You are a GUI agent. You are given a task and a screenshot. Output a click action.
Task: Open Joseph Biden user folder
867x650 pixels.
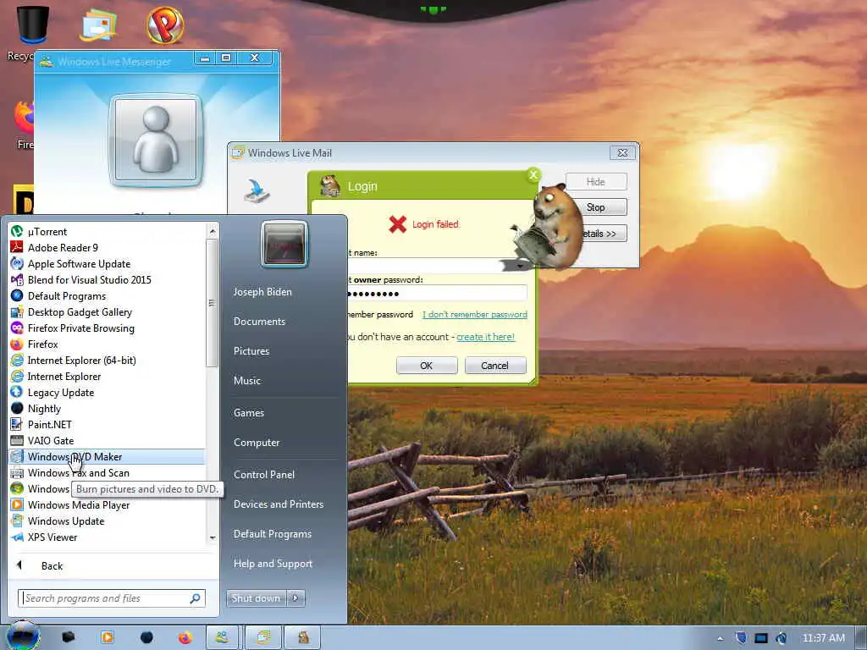(262, 292)
